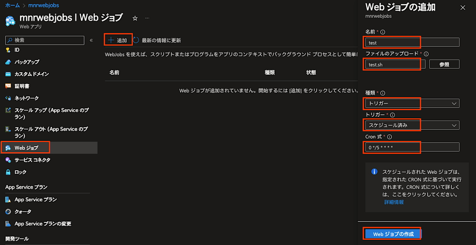
Task: Open the more options ellipsis in header
Action: click(x=147, y=18)
